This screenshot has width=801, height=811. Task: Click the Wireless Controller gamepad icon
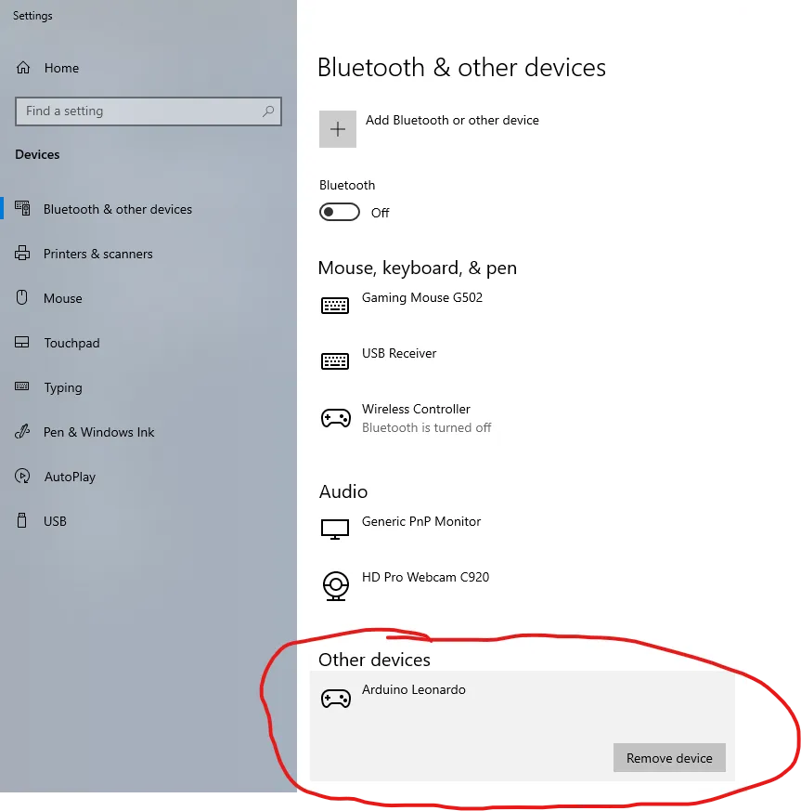(x=336, y=418)
